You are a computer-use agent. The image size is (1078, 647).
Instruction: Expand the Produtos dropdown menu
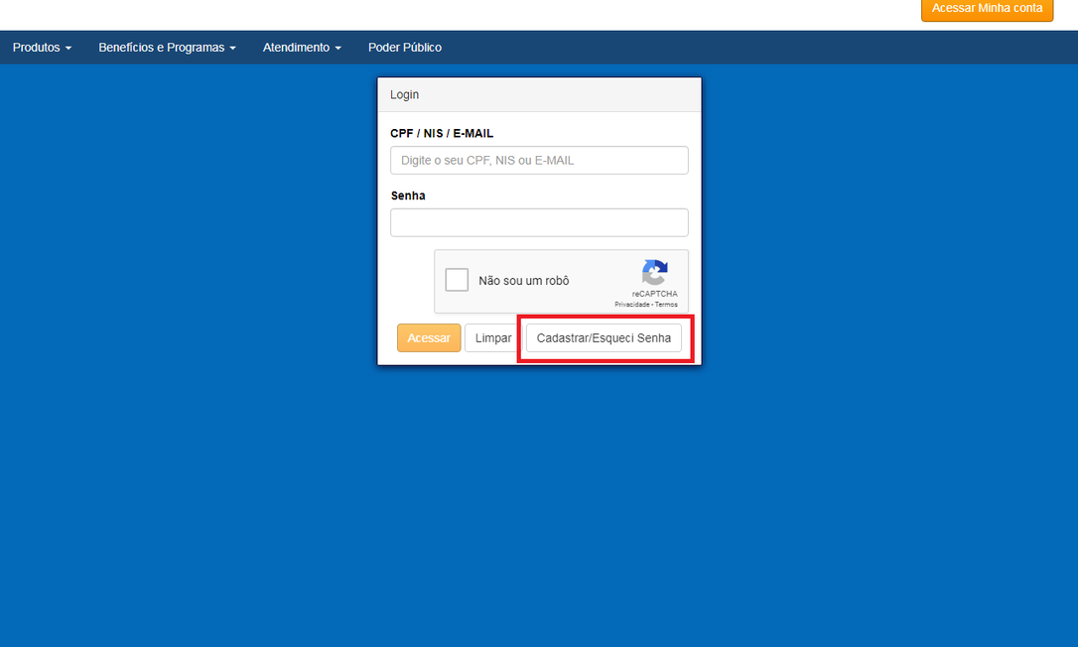pos(42,48)
